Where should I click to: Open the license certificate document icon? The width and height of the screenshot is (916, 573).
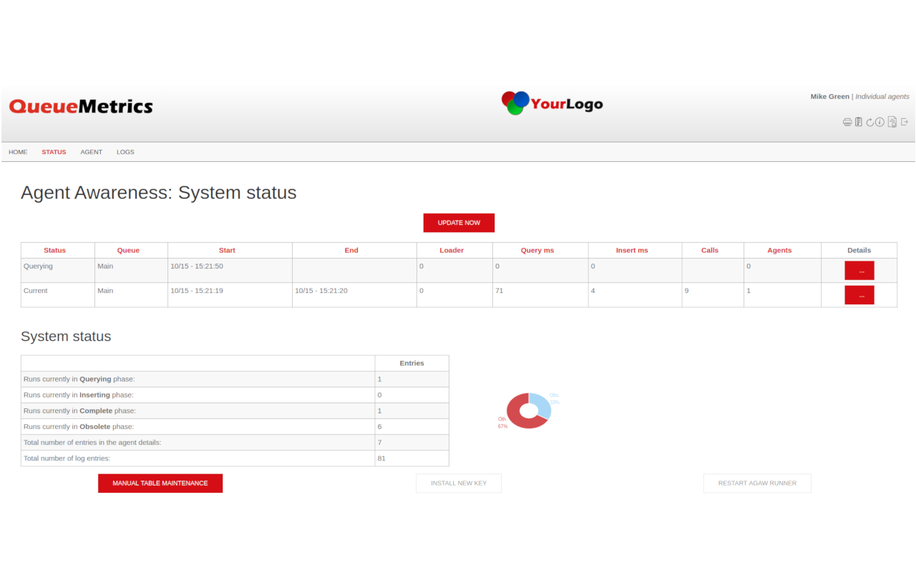[x=892, y=122]
